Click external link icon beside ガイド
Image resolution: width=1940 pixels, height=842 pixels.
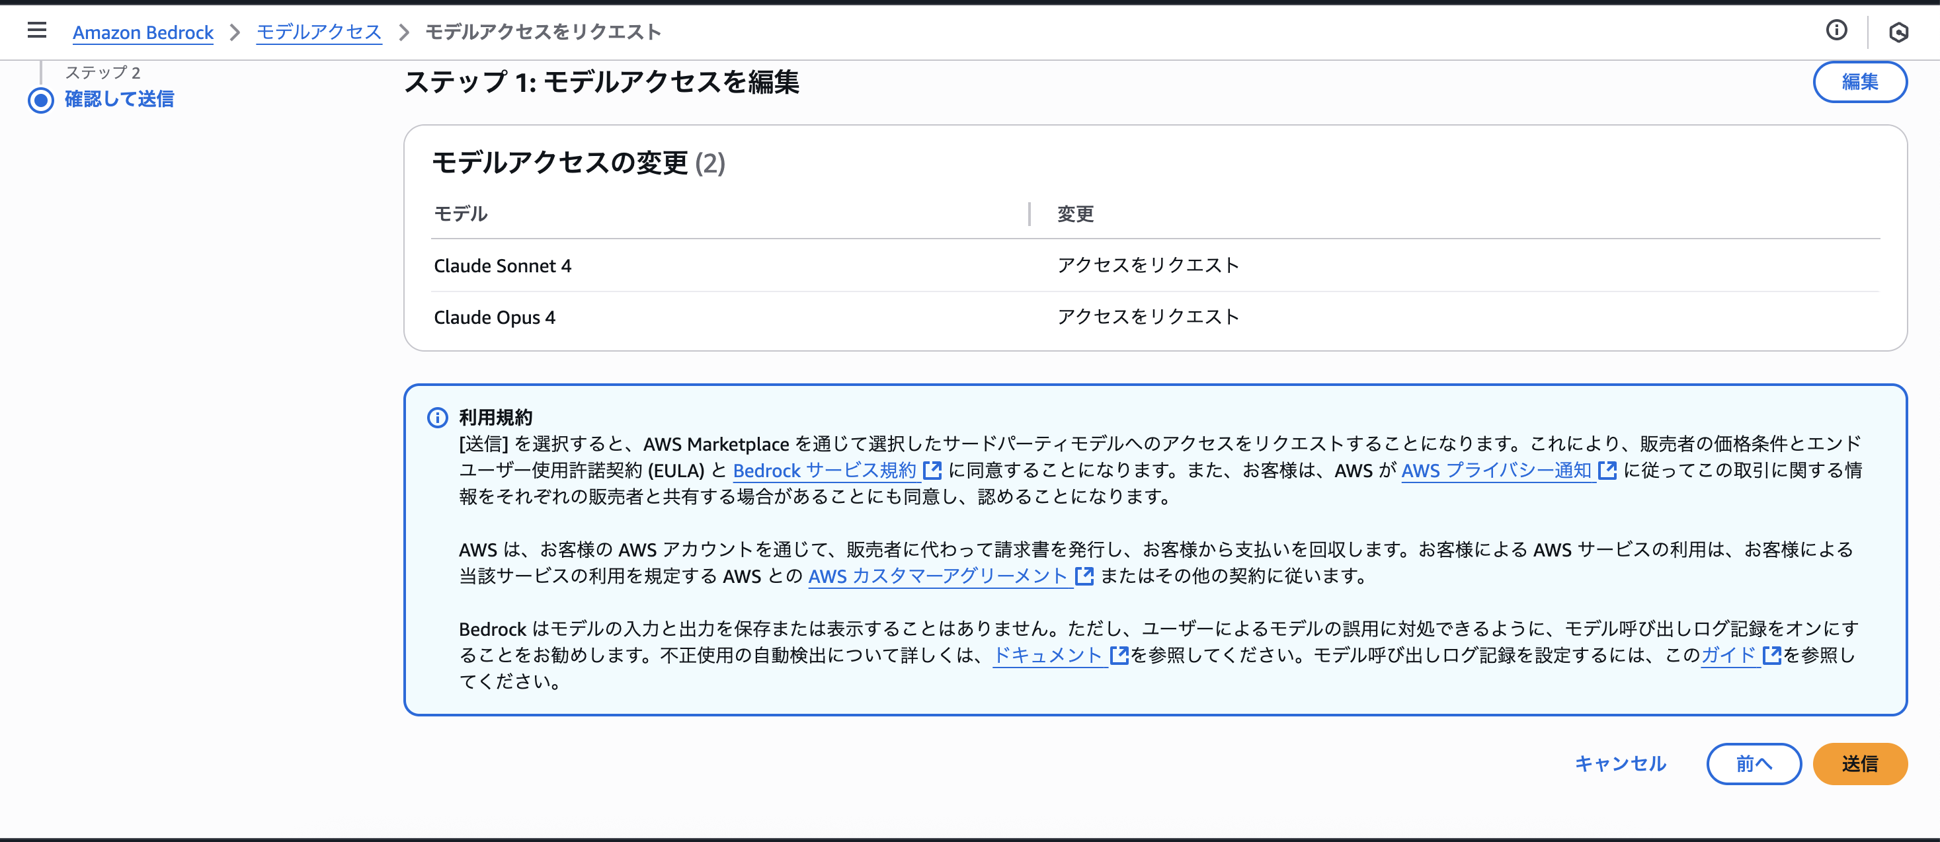(x=1771, y=655)
